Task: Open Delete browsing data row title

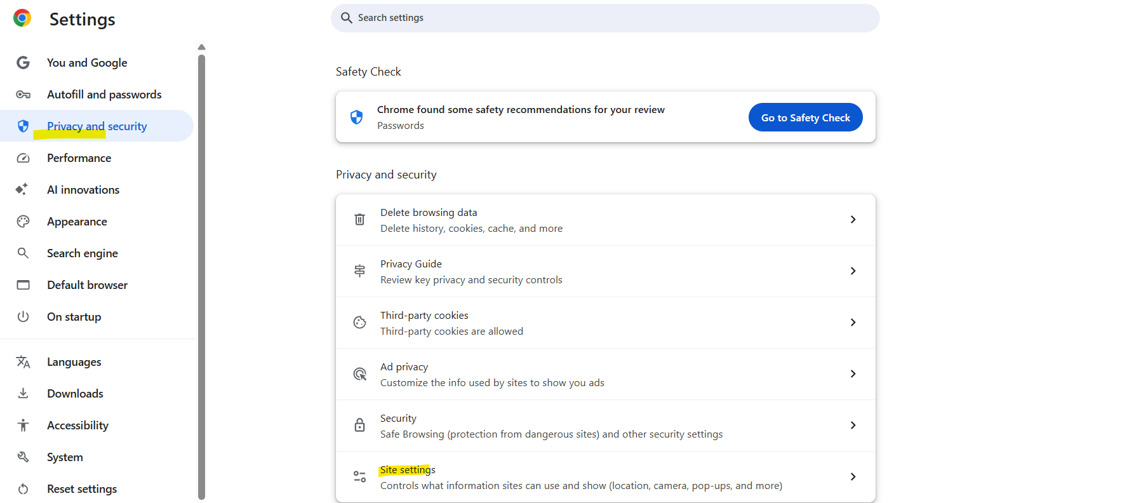Action: click(429, 212)
